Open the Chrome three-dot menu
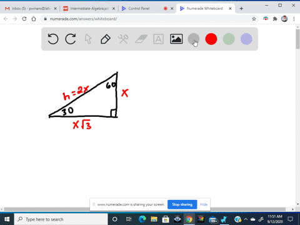 294,19
